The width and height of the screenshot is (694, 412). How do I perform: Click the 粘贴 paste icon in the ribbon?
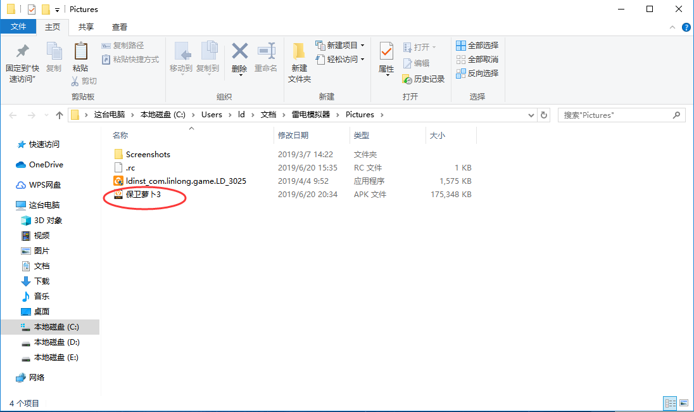[80, 51]
